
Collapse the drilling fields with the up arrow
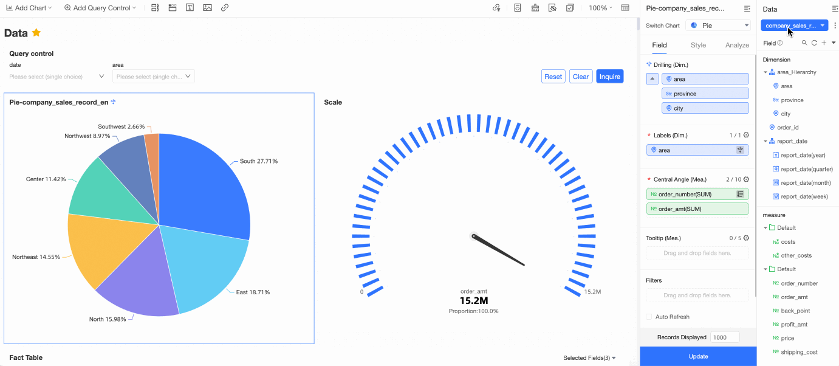pos(652,79)
